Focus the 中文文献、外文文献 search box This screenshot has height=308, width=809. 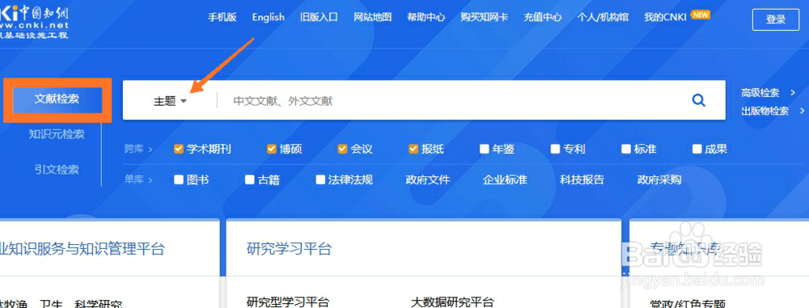pos(454,100)
